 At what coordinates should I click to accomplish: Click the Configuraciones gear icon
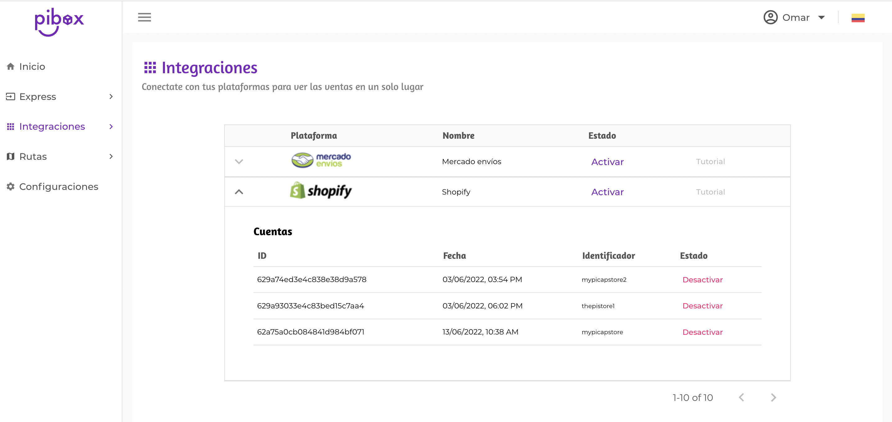pos(10,186)
